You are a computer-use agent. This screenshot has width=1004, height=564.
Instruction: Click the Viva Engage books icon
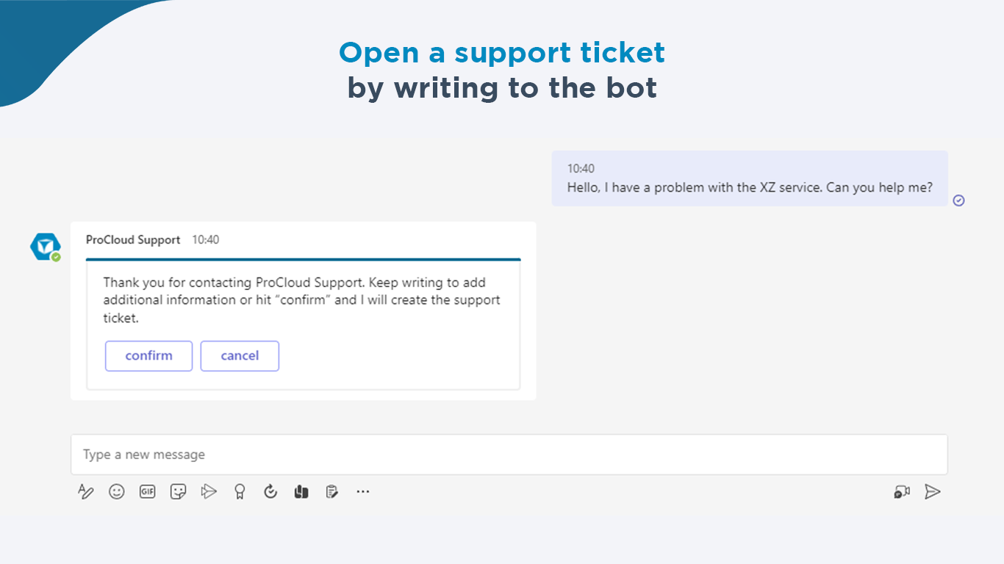point(301,491)
